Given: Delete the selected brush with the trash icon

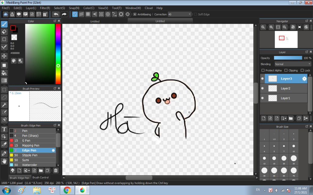Looking at the screenshot, I should pos(56,171).
